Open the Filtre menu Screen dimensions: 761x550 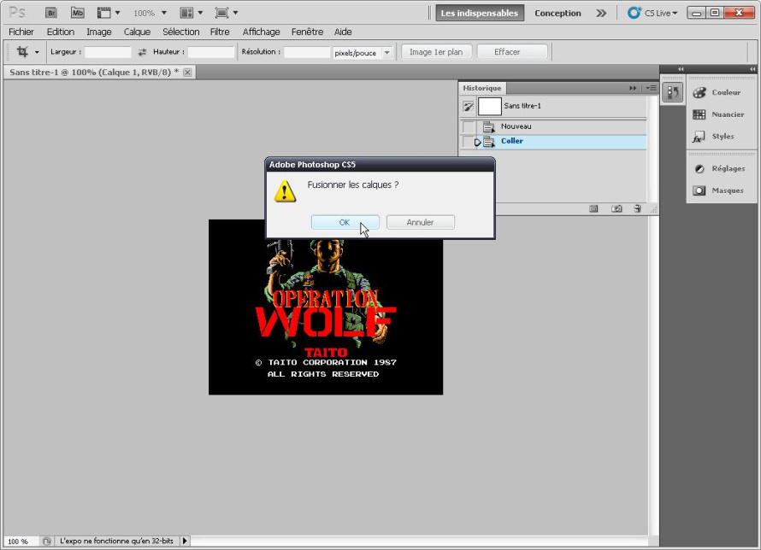click(x=220, y=32)
